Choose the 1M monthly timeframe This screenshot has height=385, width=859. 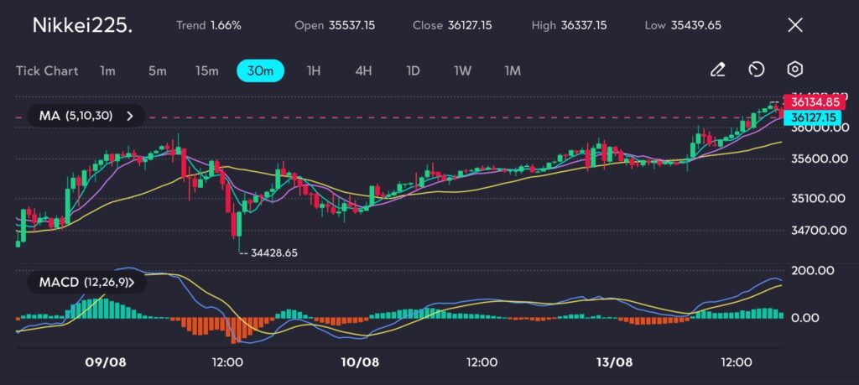pos(513,70)
